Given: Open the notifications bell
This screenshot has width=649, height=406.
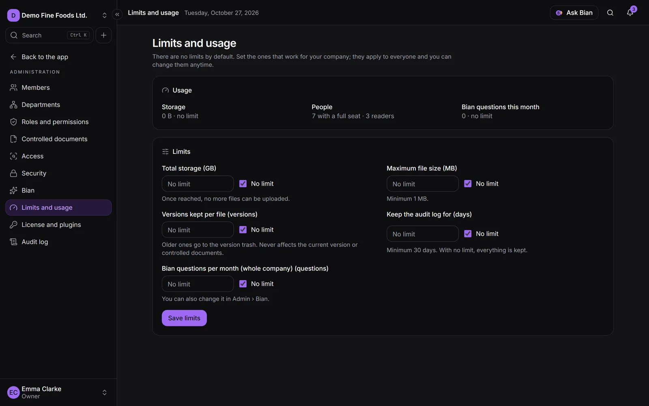Looking at the screenshot, I should click(630, 13).
